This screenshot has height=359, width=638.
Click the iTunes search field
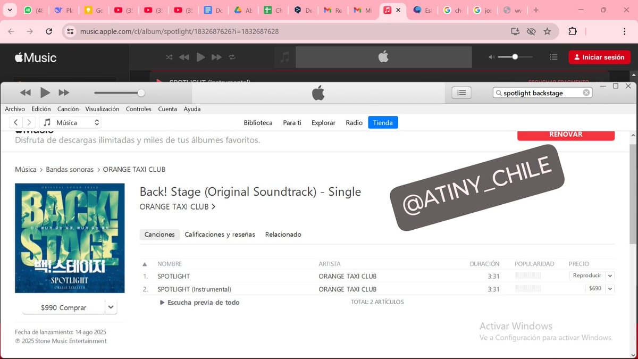click(542, 93)
